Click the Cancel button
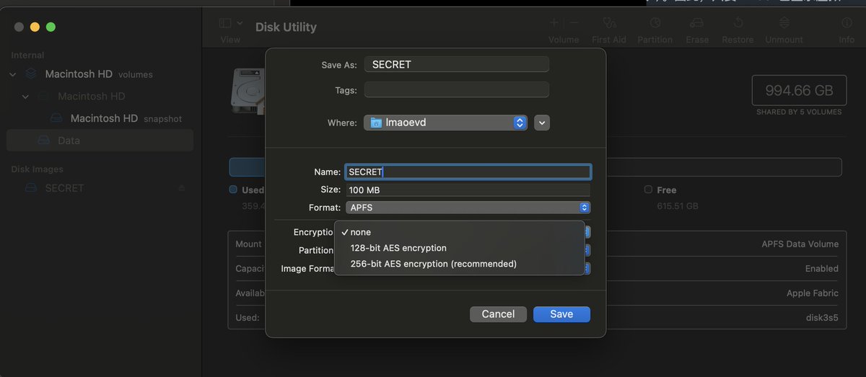Viewport: 866px width, 377px height. [498, 314]
